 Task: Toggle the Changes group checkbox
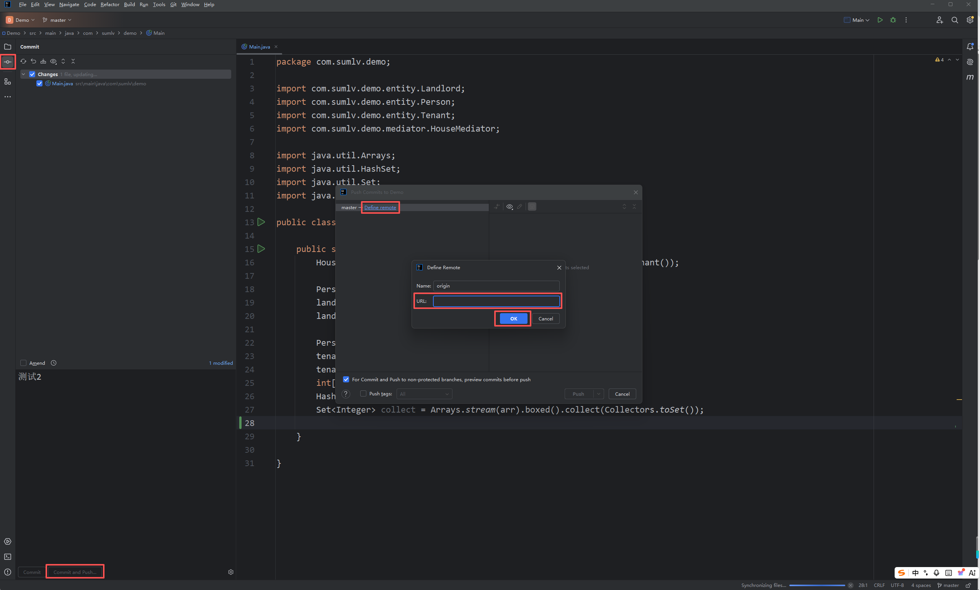32,74
